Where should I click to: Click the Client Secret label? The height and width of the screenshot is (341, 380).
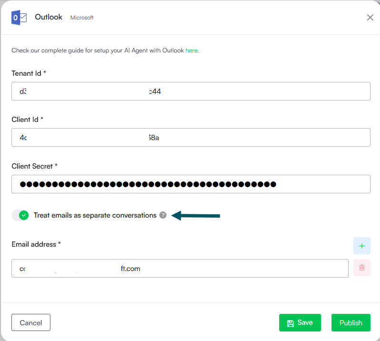(34, 166)
